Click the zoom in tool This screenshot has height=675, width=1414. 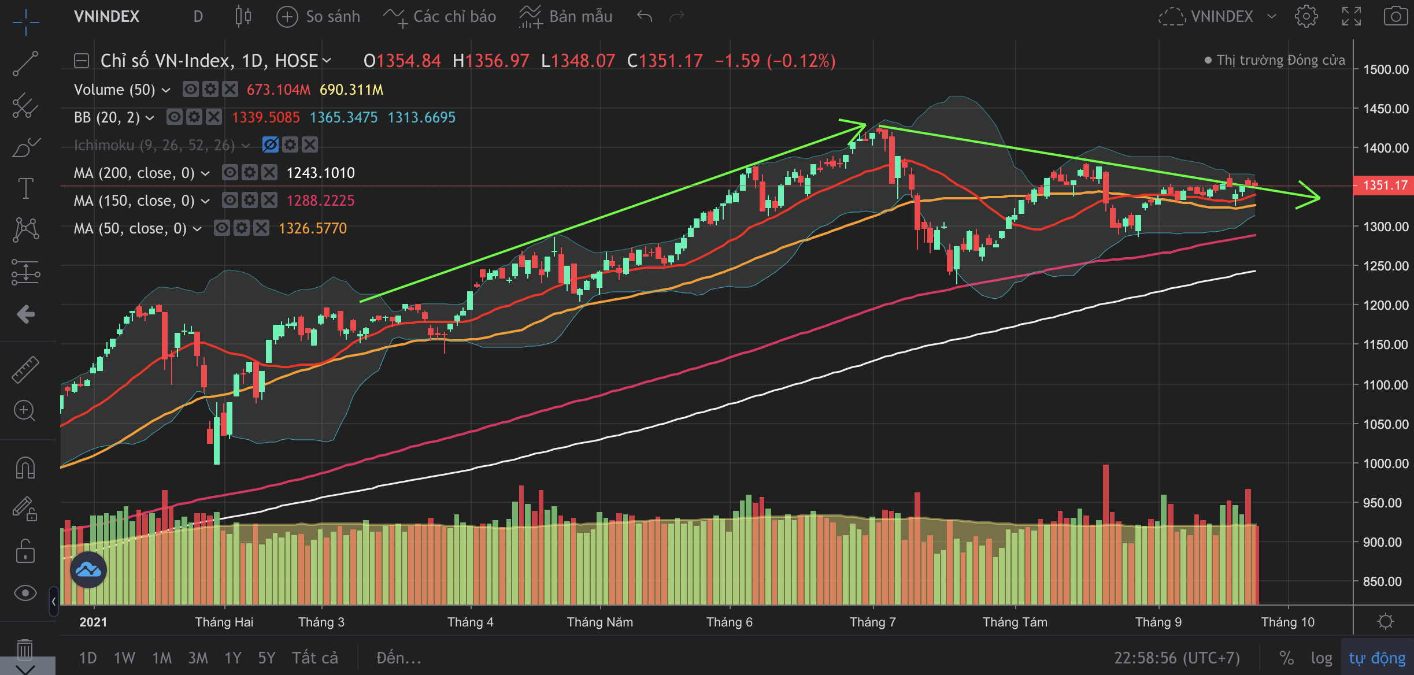[x=24, y=411]
